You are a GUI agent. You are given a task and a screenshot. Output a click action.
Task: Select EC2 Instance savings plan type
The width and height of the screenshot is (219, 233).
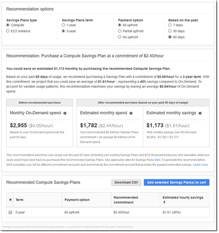8,31
